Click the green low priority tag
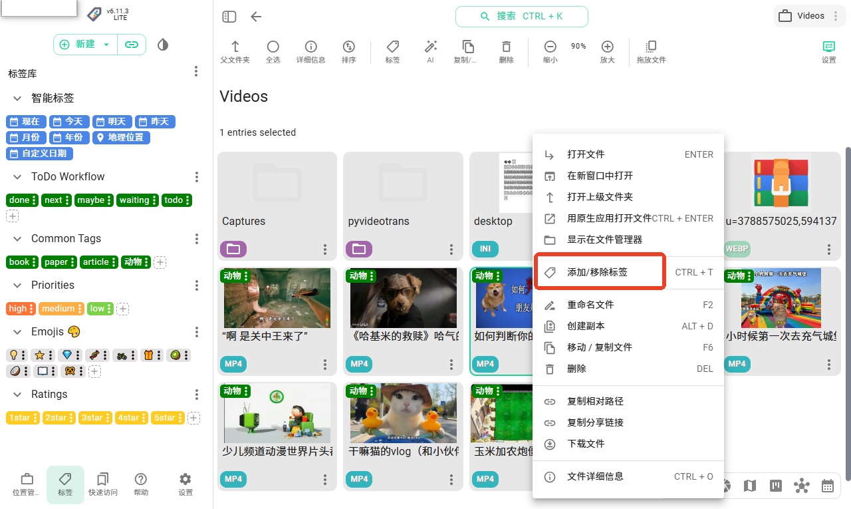This screenshot has width=851, height=509. point(101,309)
